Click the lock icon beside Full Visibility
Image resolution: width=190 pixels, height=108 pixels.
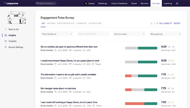pos(157,23)
